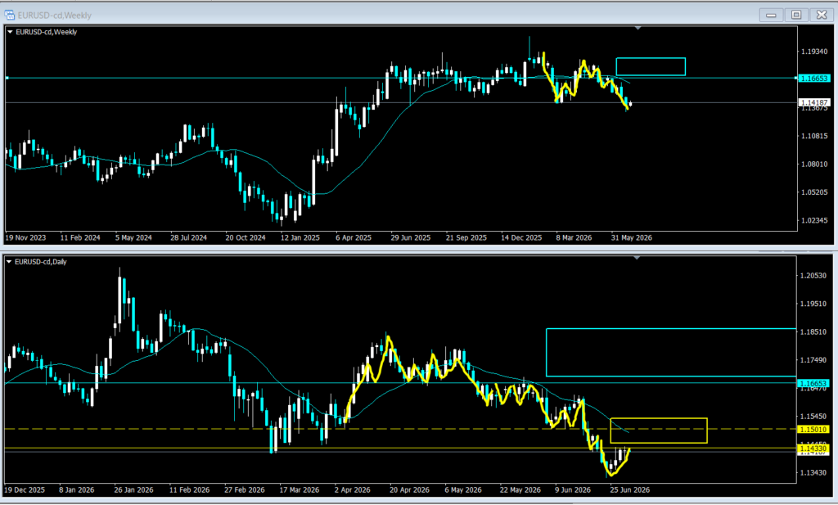Open the triangle menu beside the Weekly chart label

tap(10, 32)
